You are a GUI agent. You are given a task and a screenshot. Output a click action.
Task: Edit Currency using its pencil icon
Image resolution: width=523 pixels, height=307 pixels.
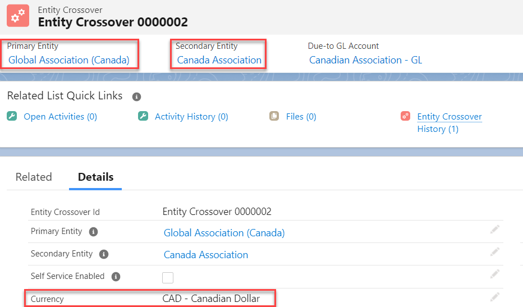[494, 297]
